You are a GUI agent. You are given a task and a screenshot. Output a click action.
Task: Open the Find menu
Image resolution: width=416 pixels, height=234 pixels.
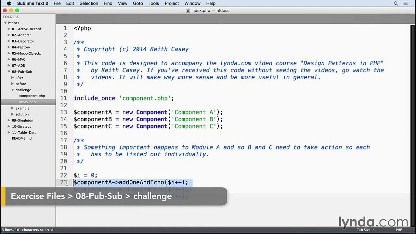pyautogui.click(x=108, y=4)
